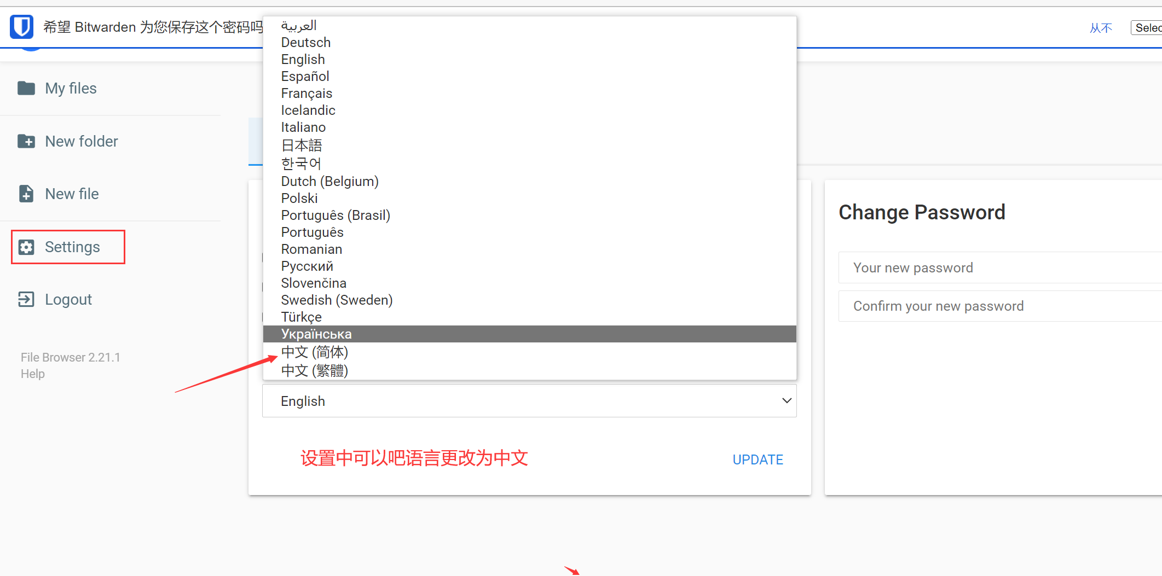The height and width of the screenshot is (576, 1162).
Task: Open the Bitwarden Select dropdown
Action: point(1147,28)
